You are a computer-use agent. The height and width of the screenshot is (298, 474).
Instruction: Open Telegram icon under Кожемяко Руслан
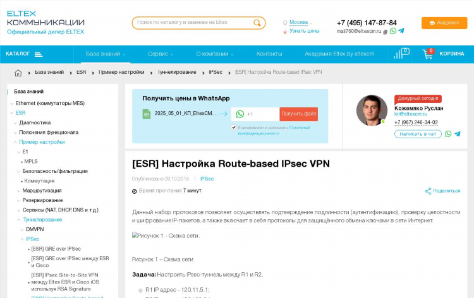click(x=458, y=134)
